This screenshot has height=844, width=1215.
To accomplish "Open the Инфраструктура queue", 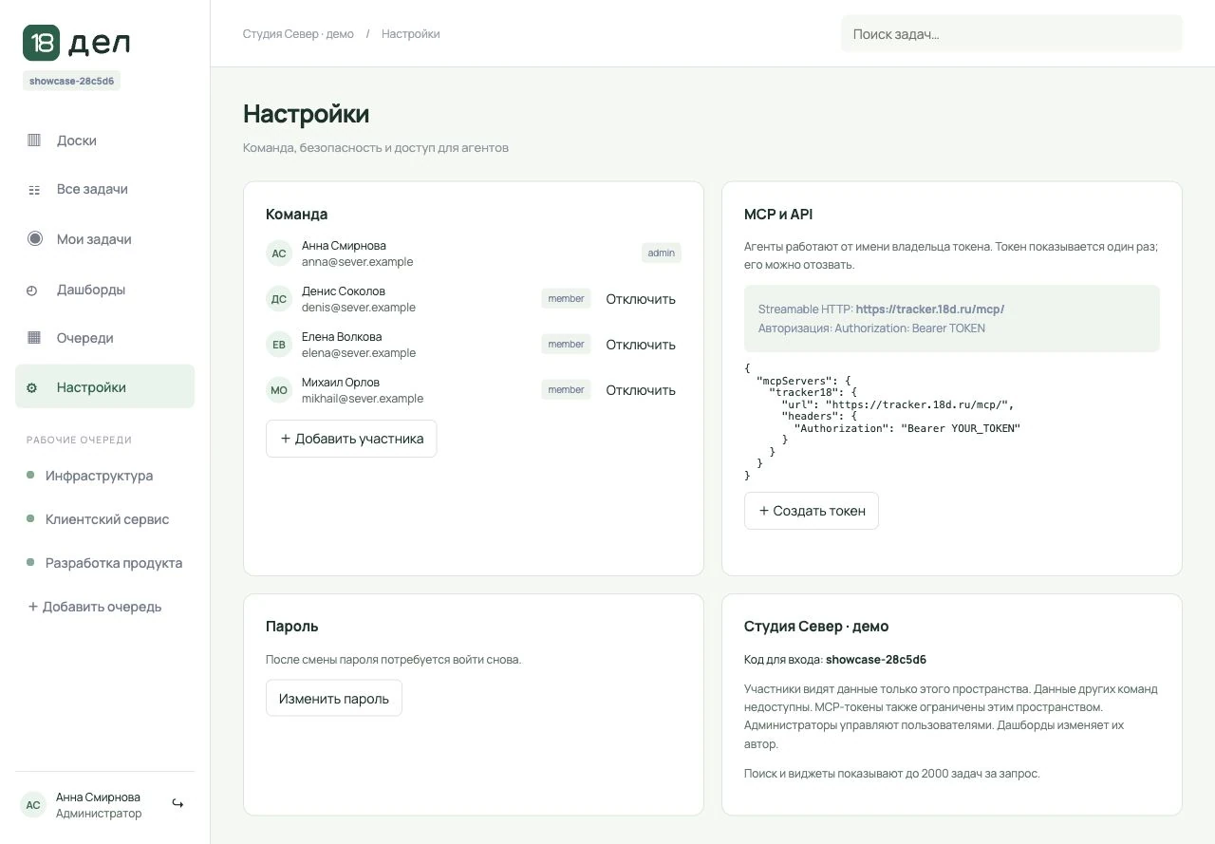I will 104,476.
